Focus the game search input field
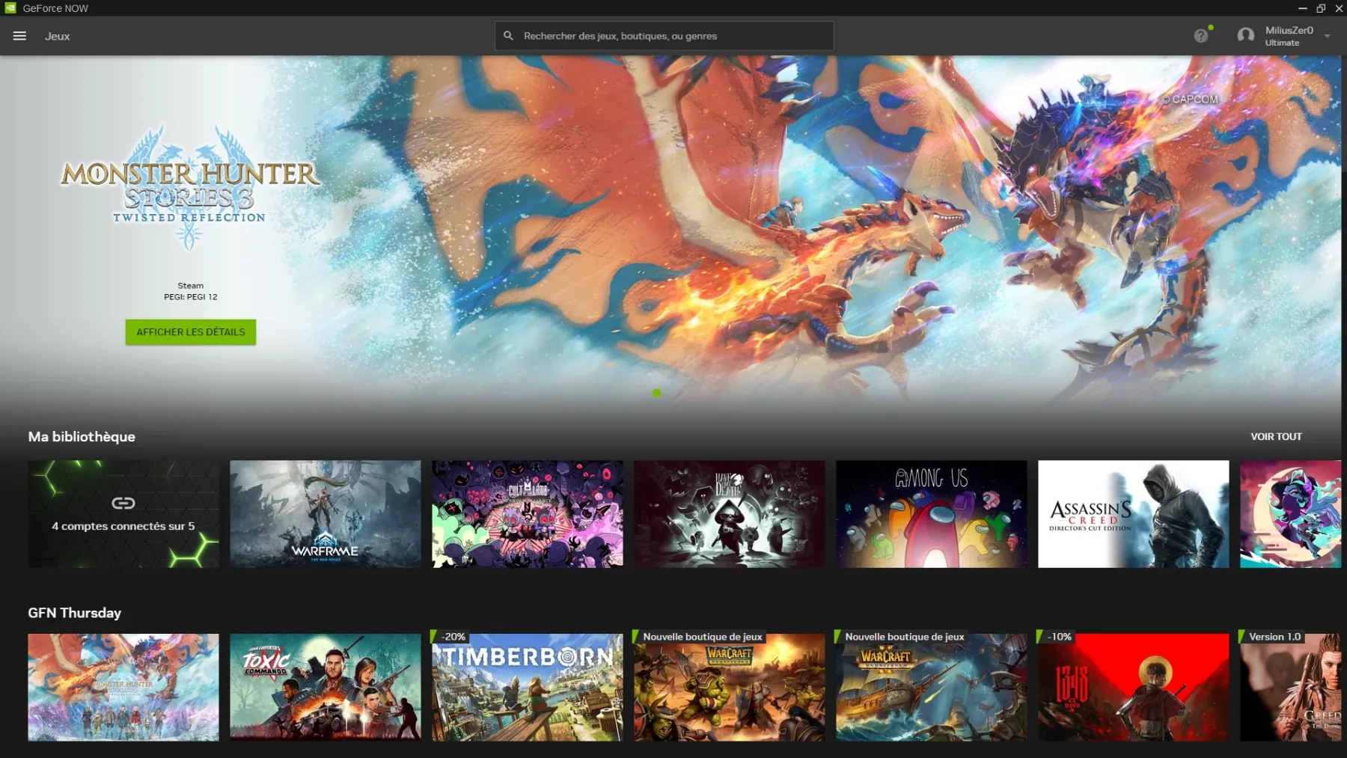 click(x=673, y=36)
